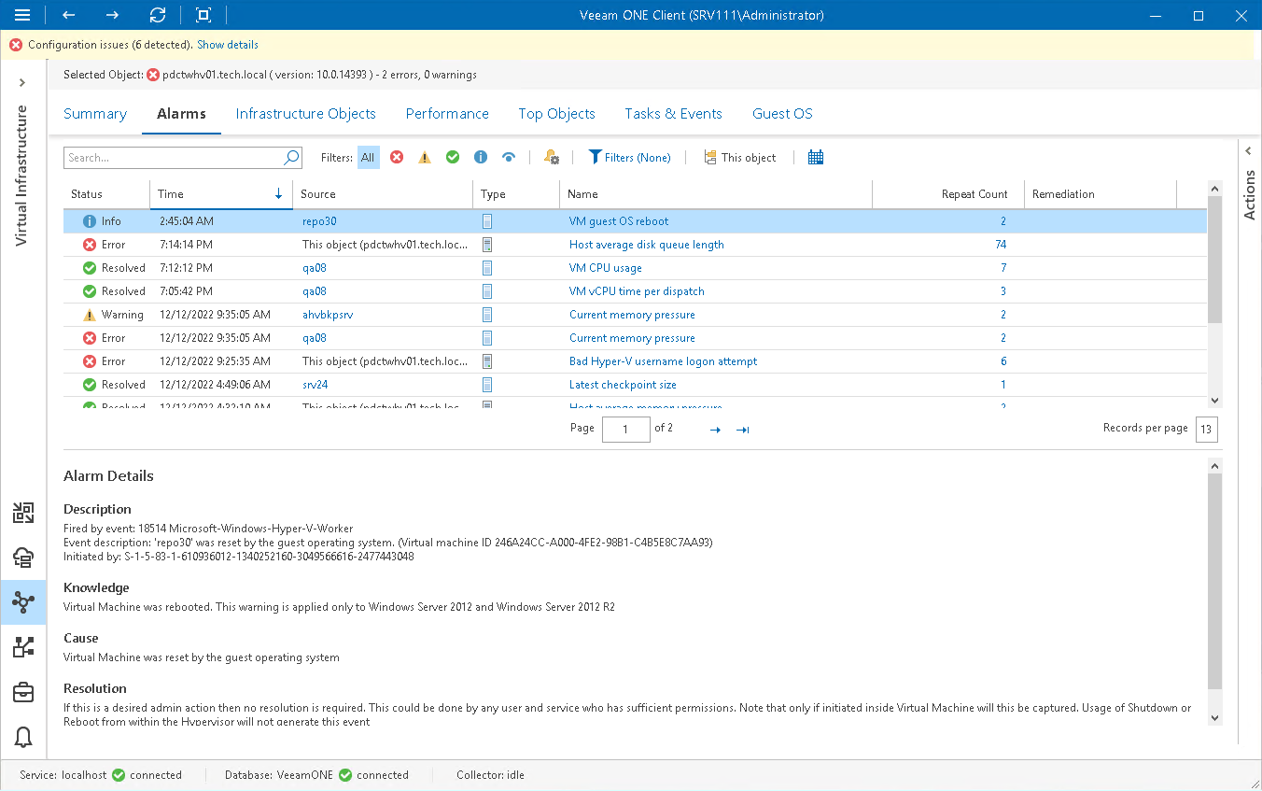Click Show details for configuration issues

click(x=227, y=44)
